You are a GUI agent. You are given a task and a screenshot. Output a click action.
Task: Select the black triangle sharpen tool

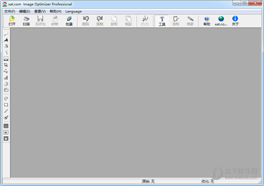point(6,40)
